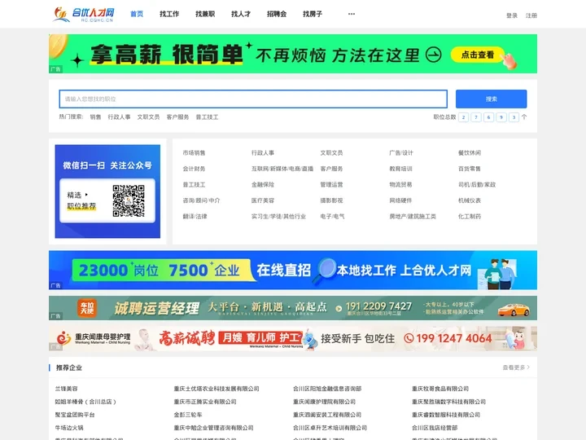Open company 牛场边火锅
This screenshot has width=586, height=440.
pos(69,428)
